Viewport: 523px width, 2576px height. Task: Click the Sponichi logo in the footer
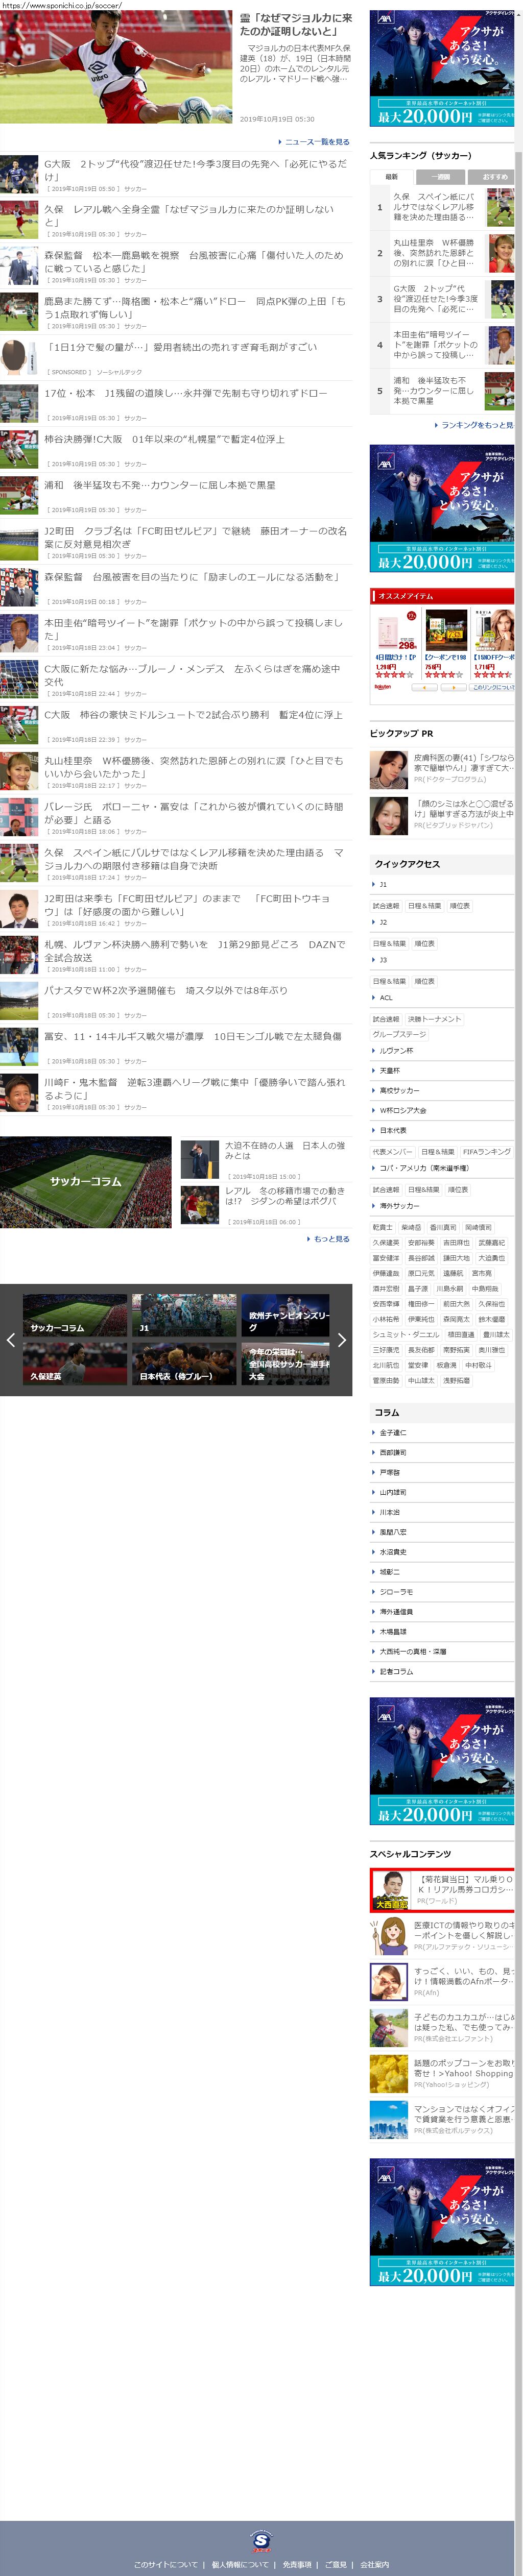coord(261,2540)
